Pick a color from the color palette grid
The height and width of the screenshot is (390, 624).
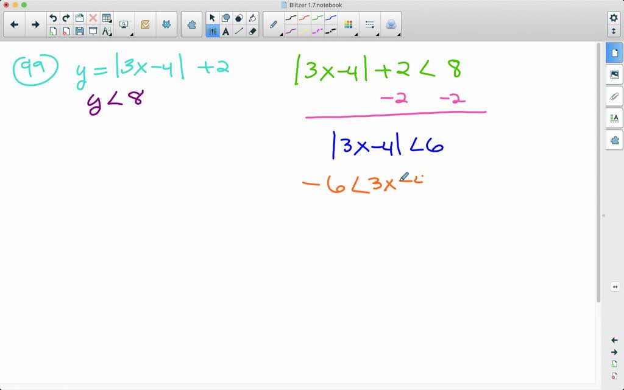[x=349, y=24]
